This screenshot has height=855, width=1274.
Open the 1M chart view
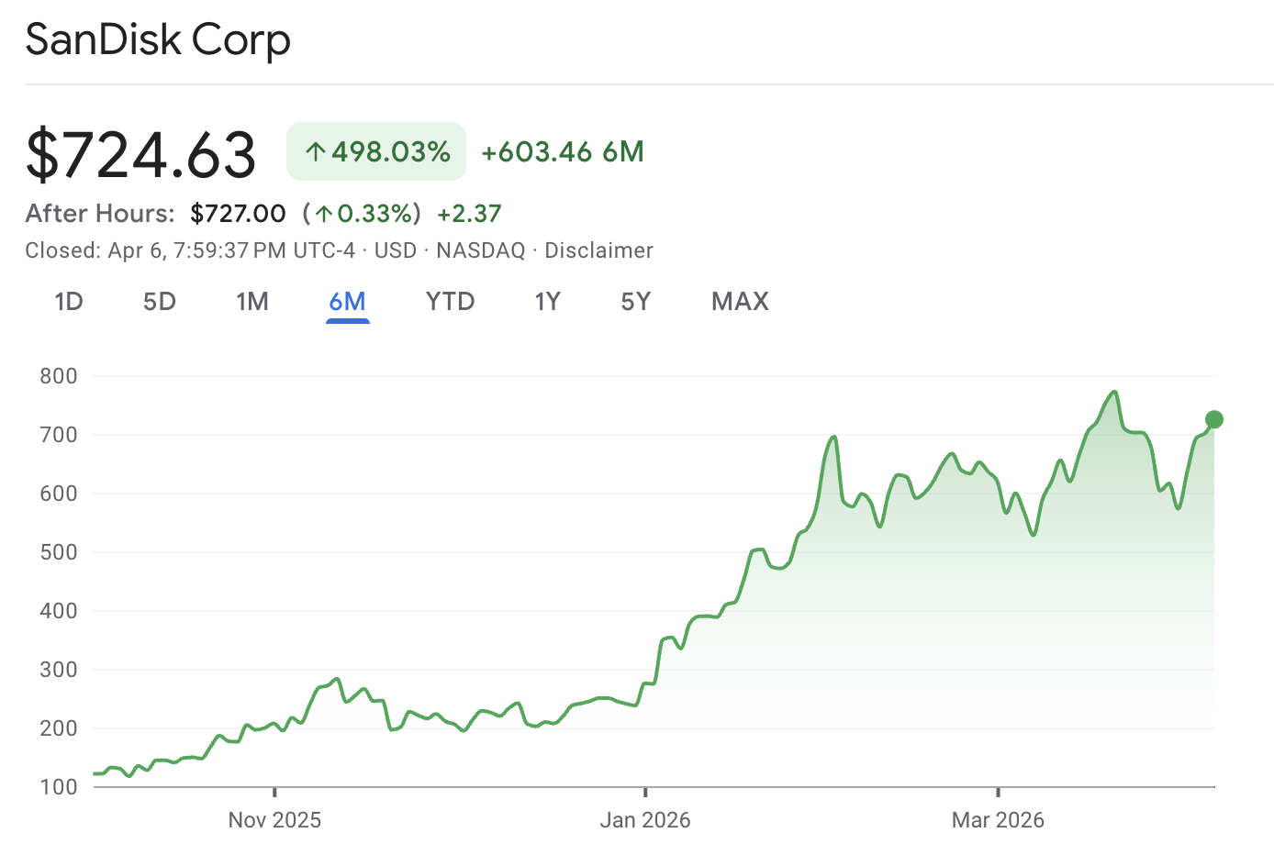pos(252,301)
